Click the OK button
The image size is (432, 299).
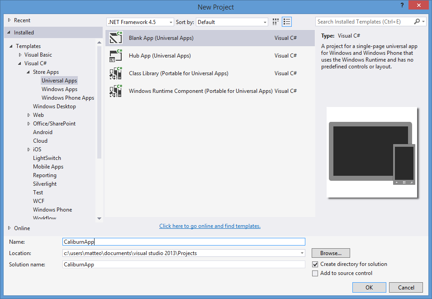[369, 287]
